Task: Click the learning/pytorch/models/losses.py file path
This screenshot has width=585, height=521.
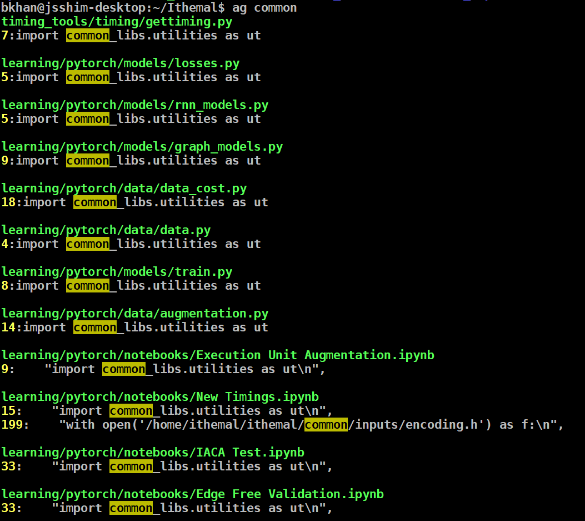Action: coord(120,63)
